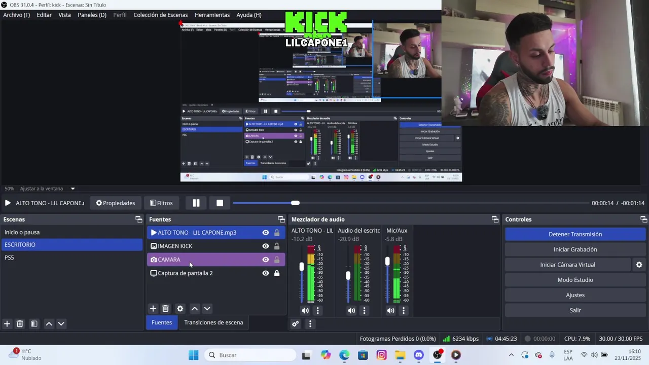Mute Audio del escritorio speaker icon
The image size is (649, 365).
(x=351, y=310)
